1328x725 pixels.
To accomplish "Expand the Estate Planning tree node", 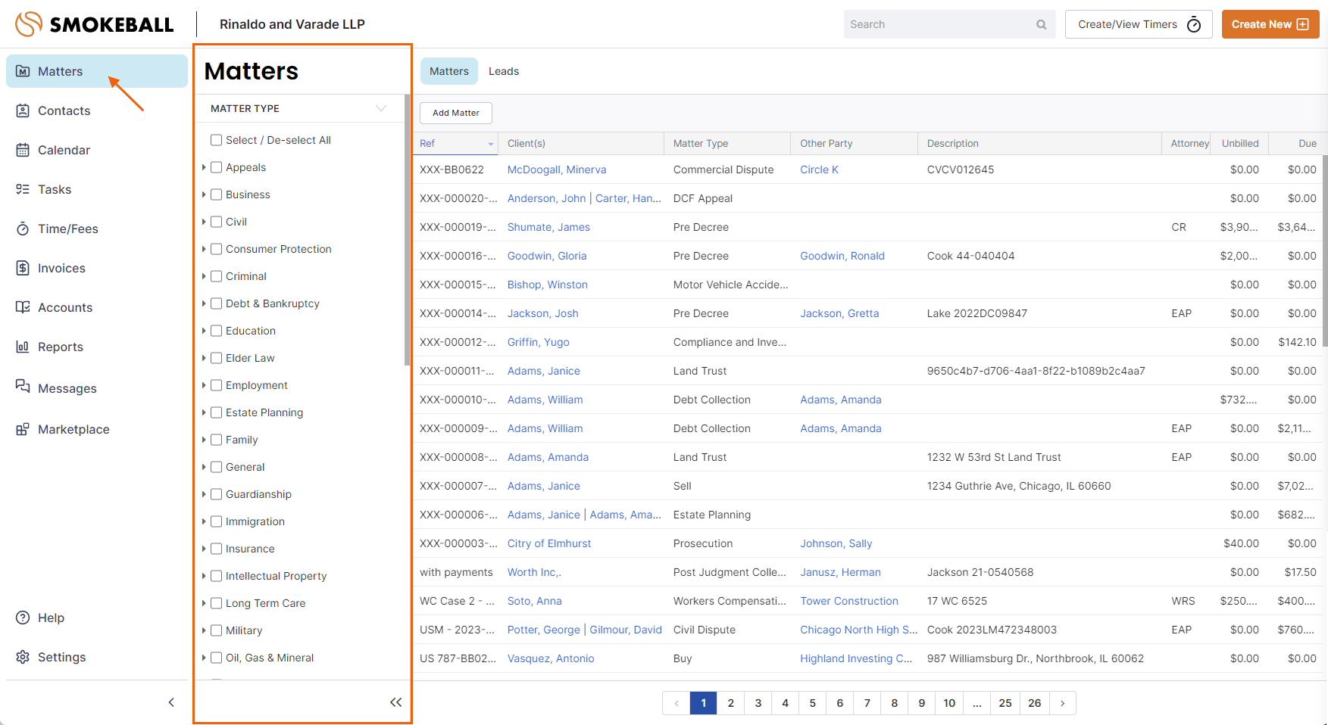I will [x=204, y=412].
